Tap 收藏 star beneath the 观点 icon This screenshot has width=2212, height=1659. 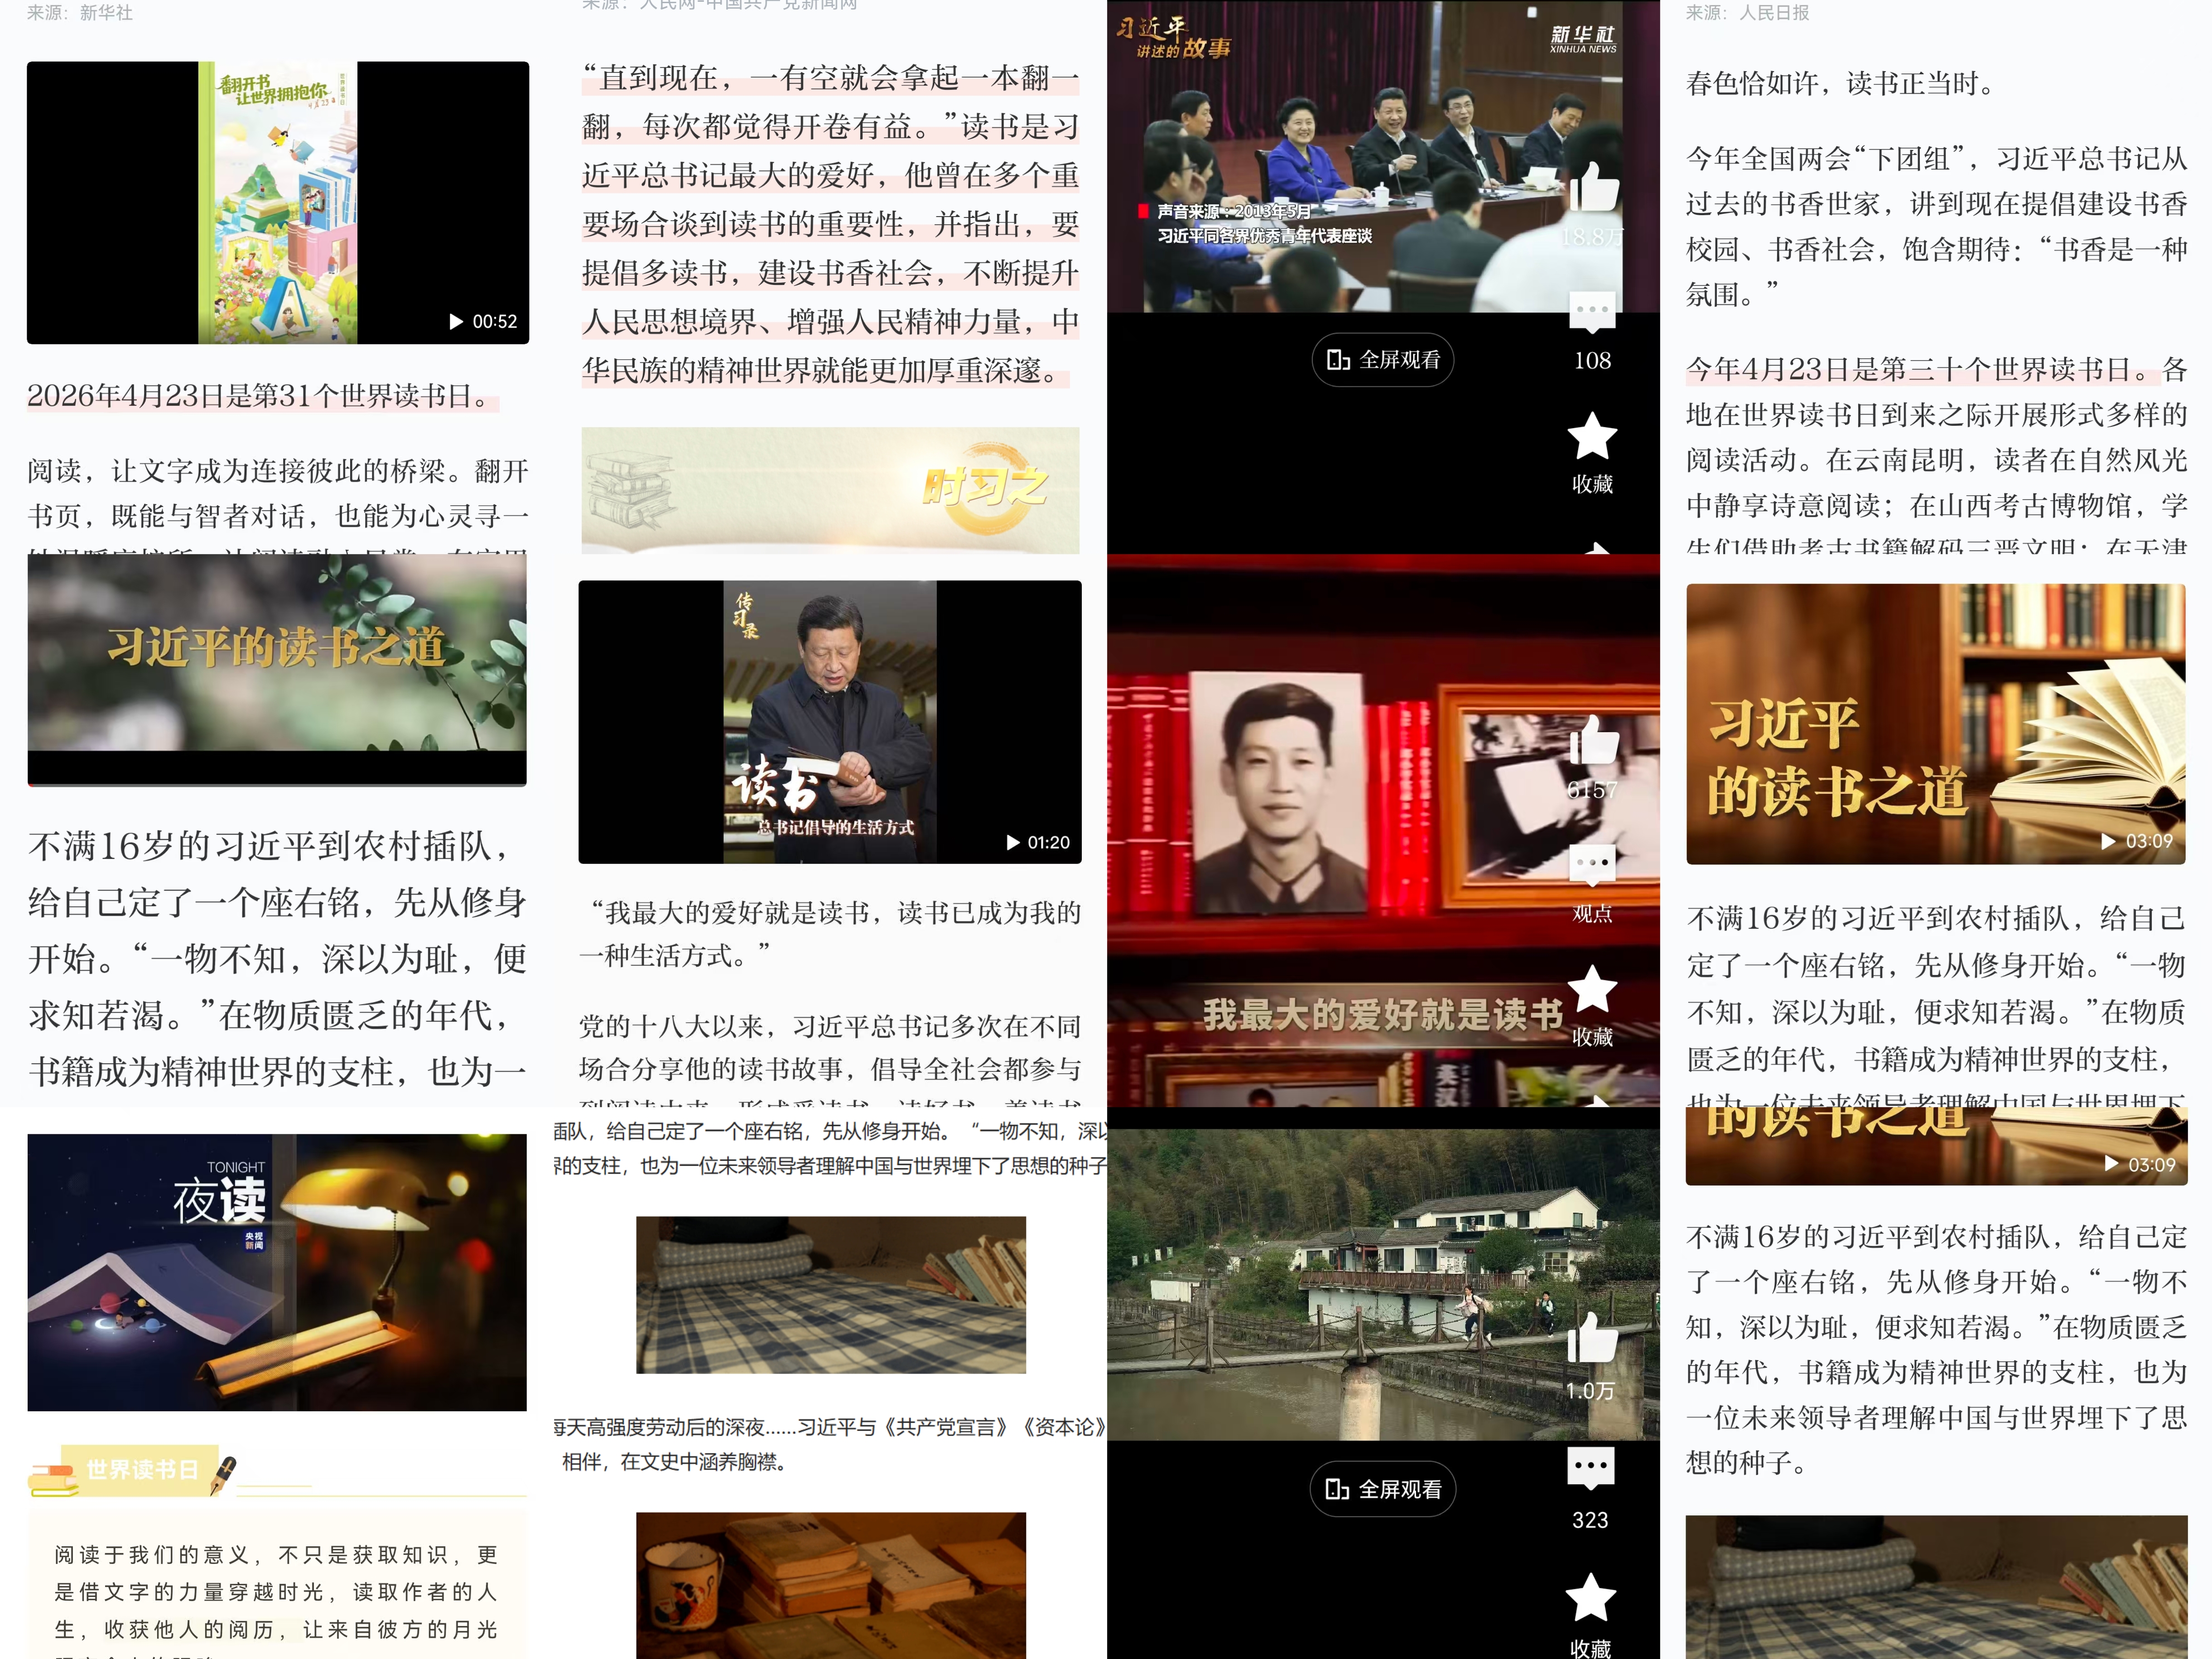pyautogui.click(x=1592, y=990)
